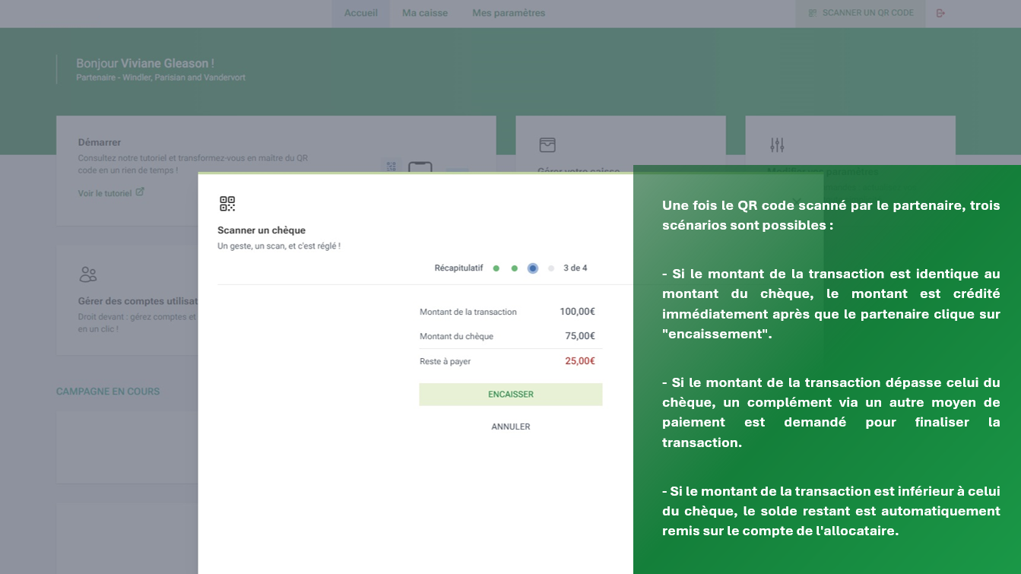
Task: Click the sliders icon on the settings card
Action: [777, 144]
